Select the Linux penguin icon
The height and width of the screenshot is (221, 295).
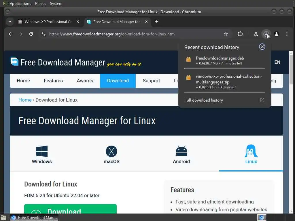pyautogui.click(x=251, y=151)
